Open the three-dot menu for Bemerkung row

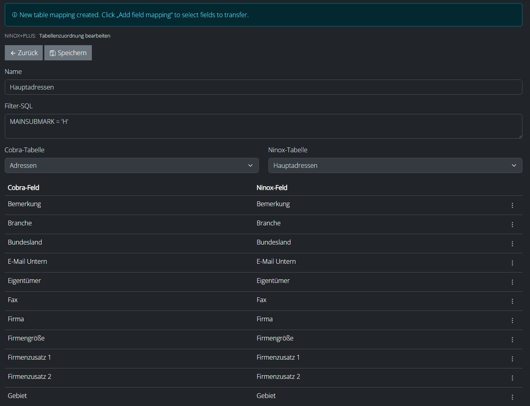pos(512,205)
